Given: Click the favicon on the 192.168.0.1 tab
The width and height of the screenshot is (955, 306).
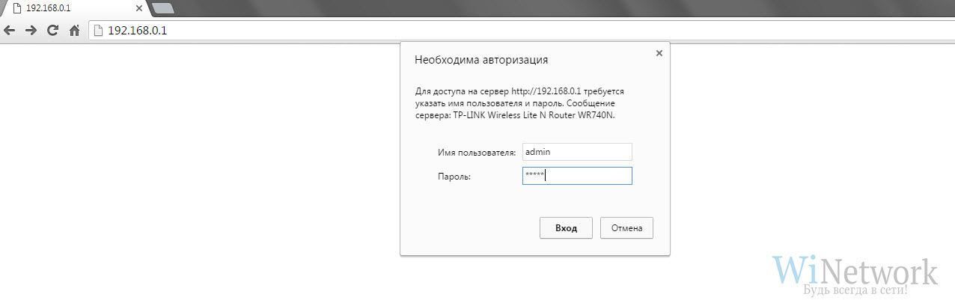Looking at the screenshot, I should 16,8.
